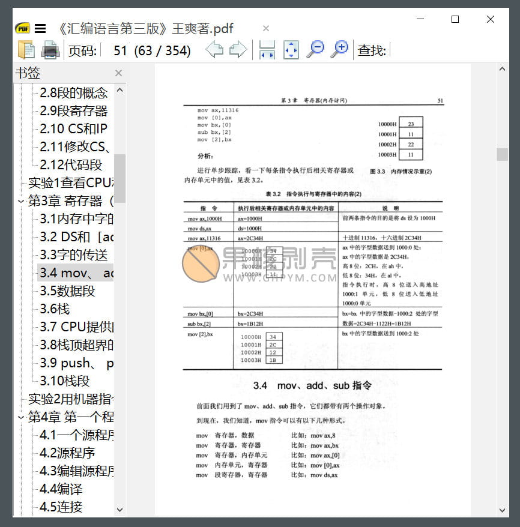Screen dimensions: 520x527
Task: Open bookmark 3.1内存中字
Action: [76, 219]
